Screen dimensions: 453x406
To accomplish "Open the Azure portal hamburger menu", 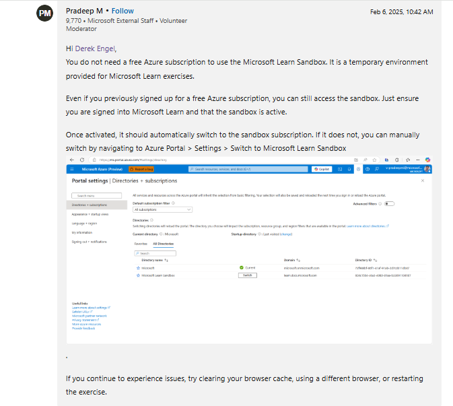I will 72,169.
